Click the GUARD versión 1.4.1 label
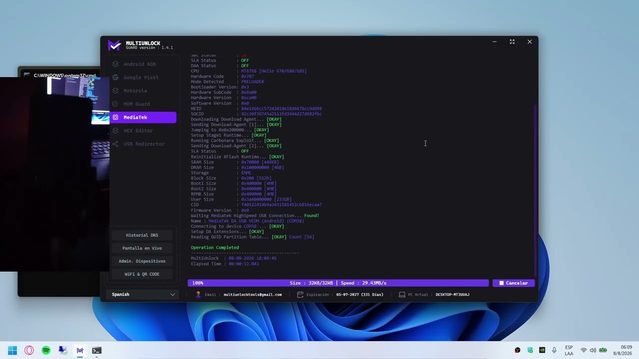639x359 pixels. tap(149, 48)
